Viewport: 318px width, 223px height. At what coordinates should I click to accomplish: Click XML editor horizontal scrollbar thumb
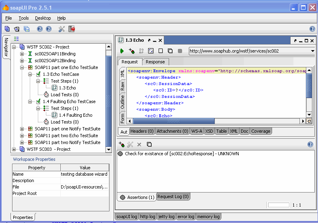pos(174,121)
